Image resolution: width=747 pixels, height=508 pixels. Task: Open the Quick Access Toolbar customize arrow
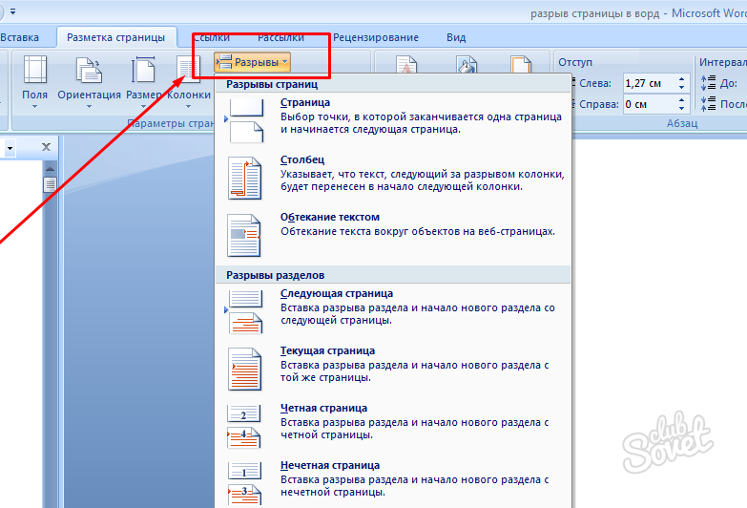point(12,11)
